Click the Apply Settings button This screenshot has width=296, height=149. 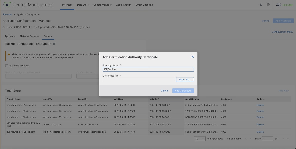point(283,21)
